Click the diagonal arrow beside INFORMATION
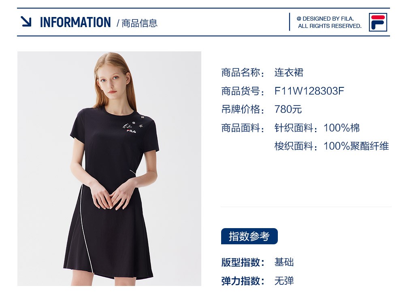 tap(26, 21)
